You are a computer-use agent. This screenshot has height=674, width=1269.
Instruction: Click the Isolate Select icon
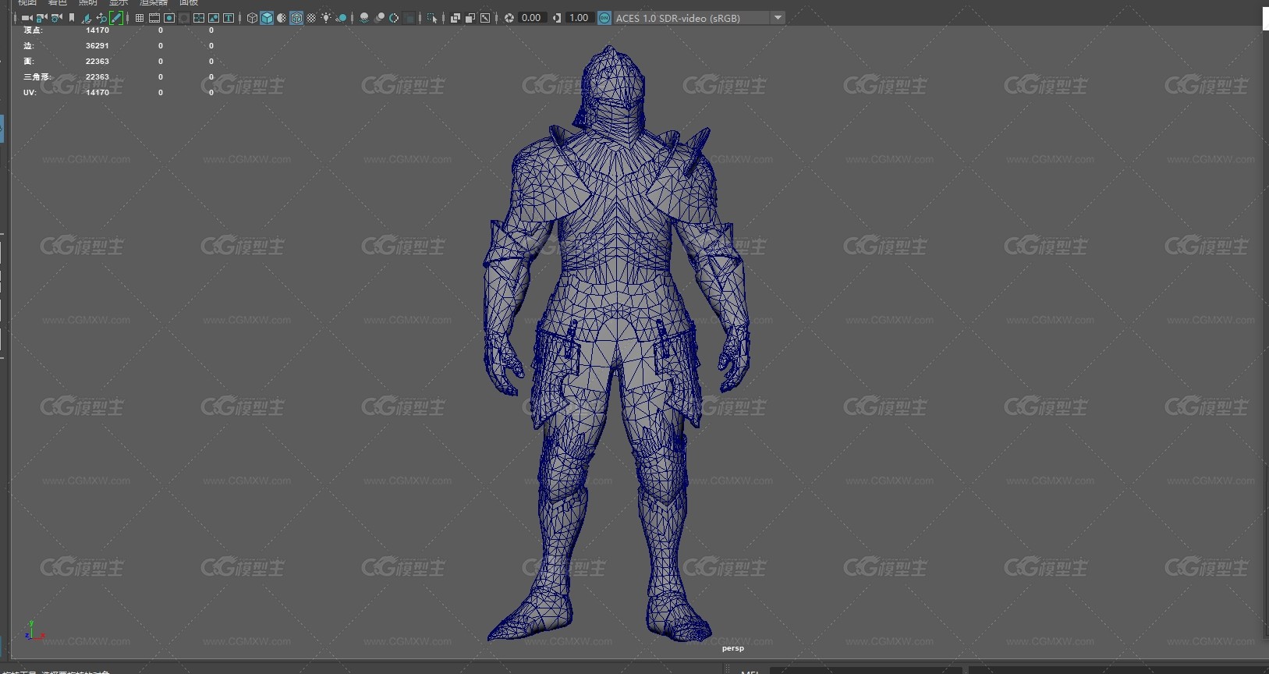(432, 18)
